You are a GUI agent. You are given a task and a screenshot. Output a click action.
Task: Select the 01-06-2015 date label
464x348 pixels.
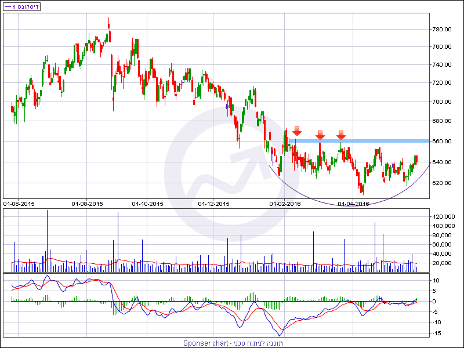click(x=19, y=204)
